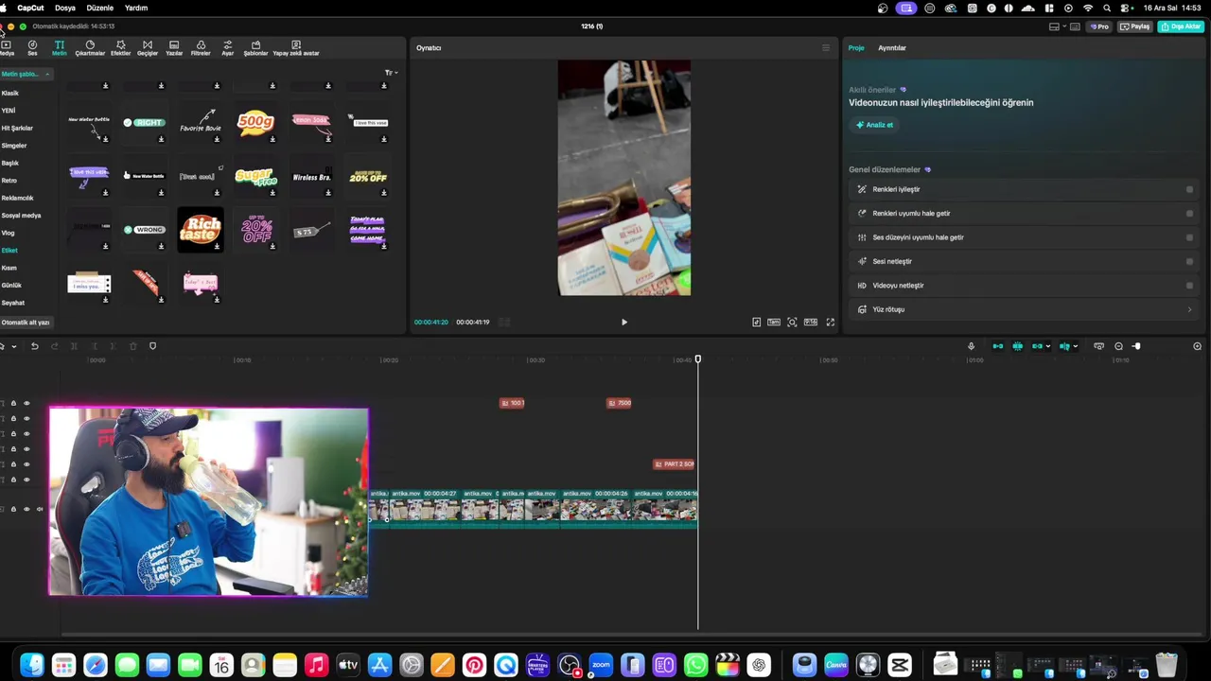Click the undo arrow in timeline toolbar
Viewport: 1211px width, 681px height.
coord(34,346)
